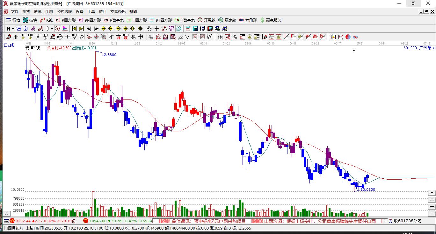Switch to the K线 chart view

(46, 20)
